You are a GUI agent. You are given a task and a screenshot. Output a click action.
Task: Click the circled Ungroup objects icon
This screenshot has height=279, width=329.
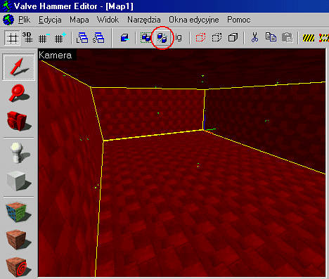point(162,38)
